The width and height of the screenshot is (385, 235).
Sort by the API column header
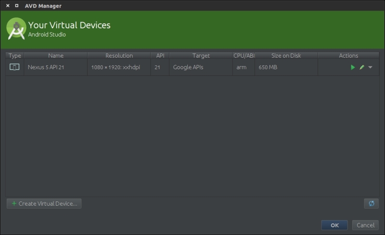click(x=160, y=56)
